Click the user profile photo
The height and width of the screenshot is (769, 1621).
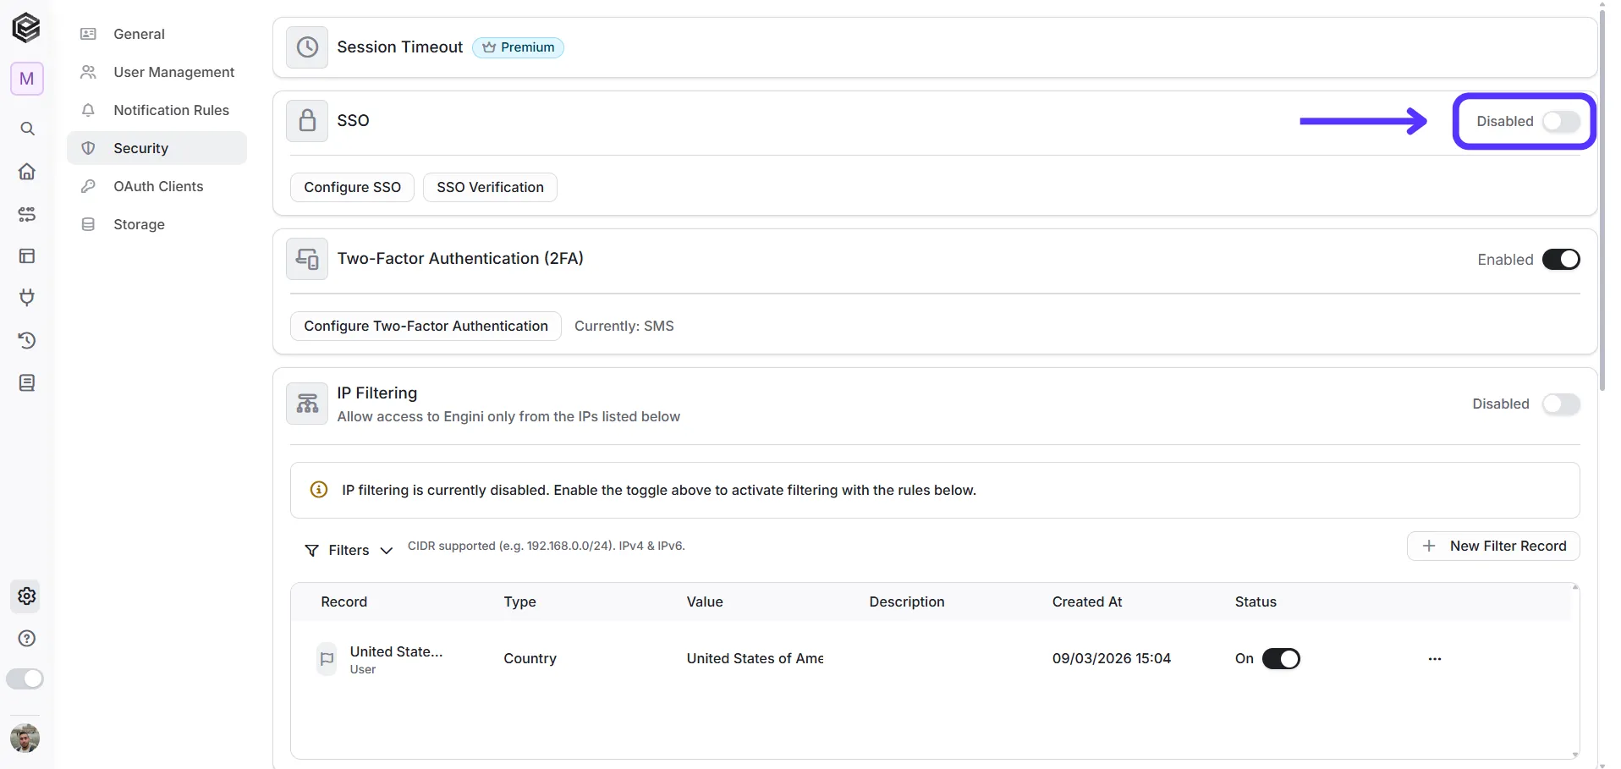click(25, 739)
